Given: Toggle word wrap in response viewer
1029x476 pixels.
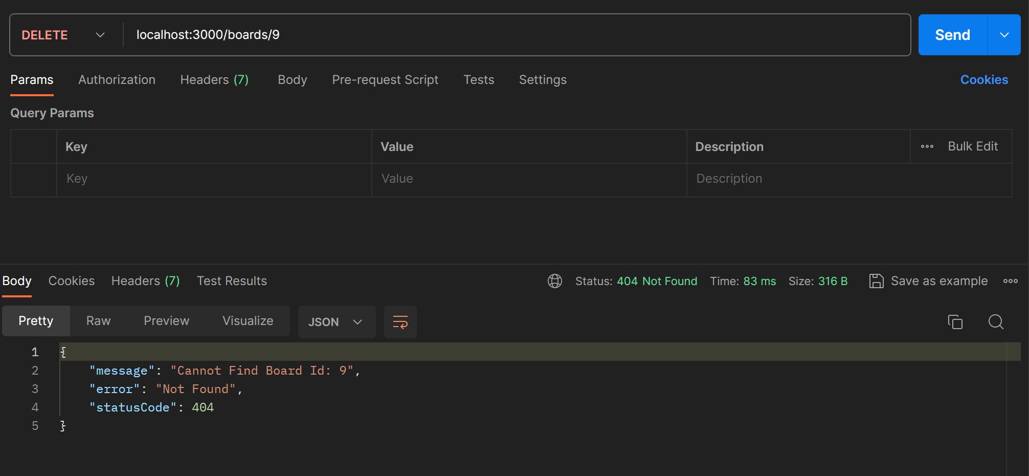Looking at the screenshot, I should (400, 321).
